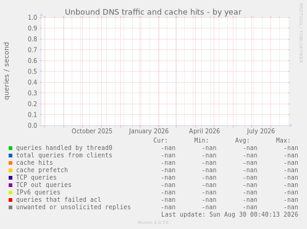Click the orange cache hits swatch
307x229 pixels.
click(x=11, y=163)
